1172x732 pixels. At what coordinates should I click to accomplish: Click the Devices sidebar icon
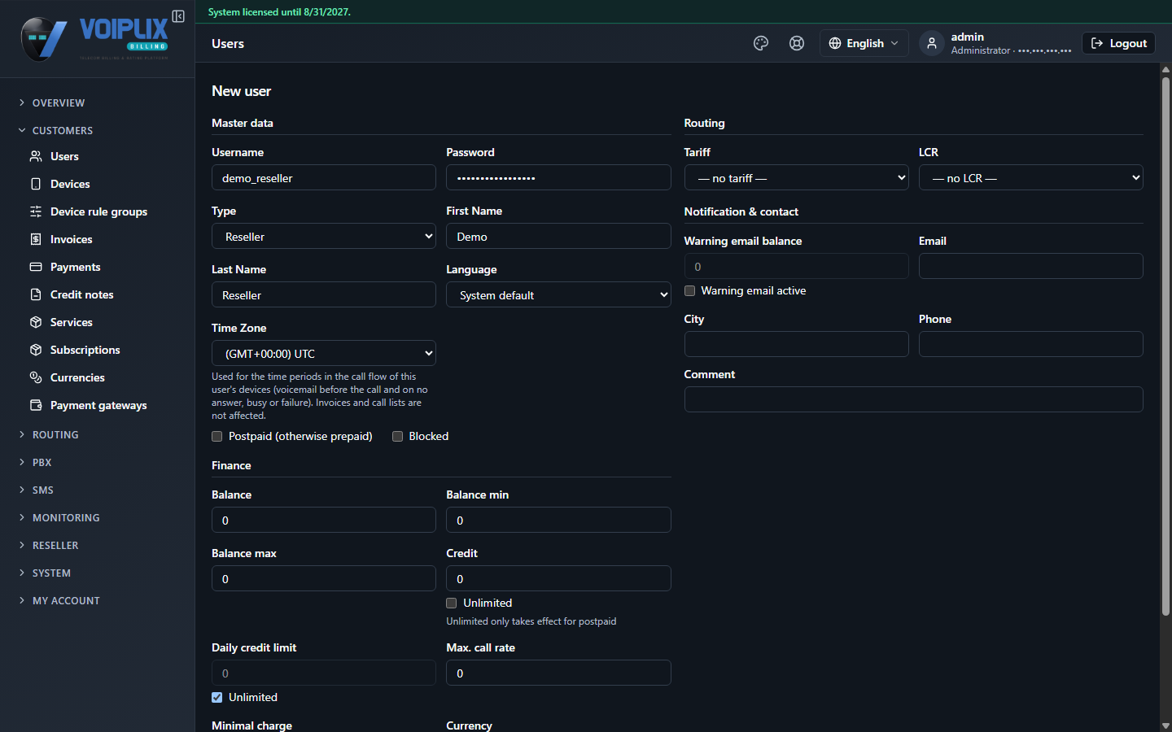(36, 184)
